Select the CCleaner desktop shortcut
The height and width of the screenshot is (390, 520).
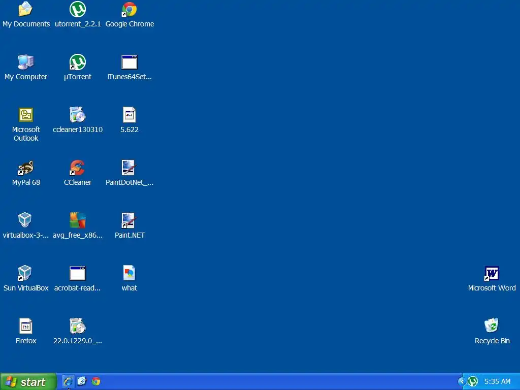(x=78, y=168)
